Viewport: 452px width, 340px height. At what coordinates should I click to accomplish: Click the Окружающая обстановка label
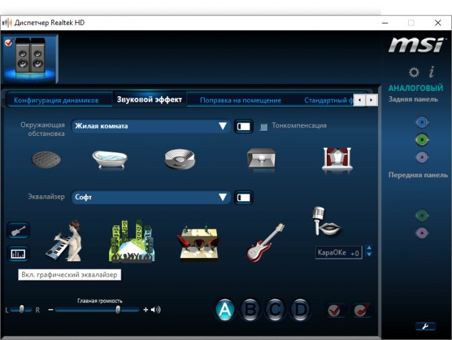(x=42, y=129)
